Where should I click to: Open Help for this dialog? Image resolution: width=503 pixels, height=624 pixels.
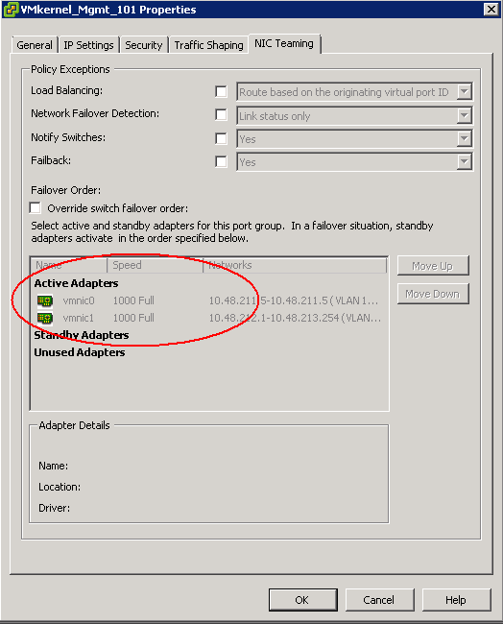tap(456, 600)
